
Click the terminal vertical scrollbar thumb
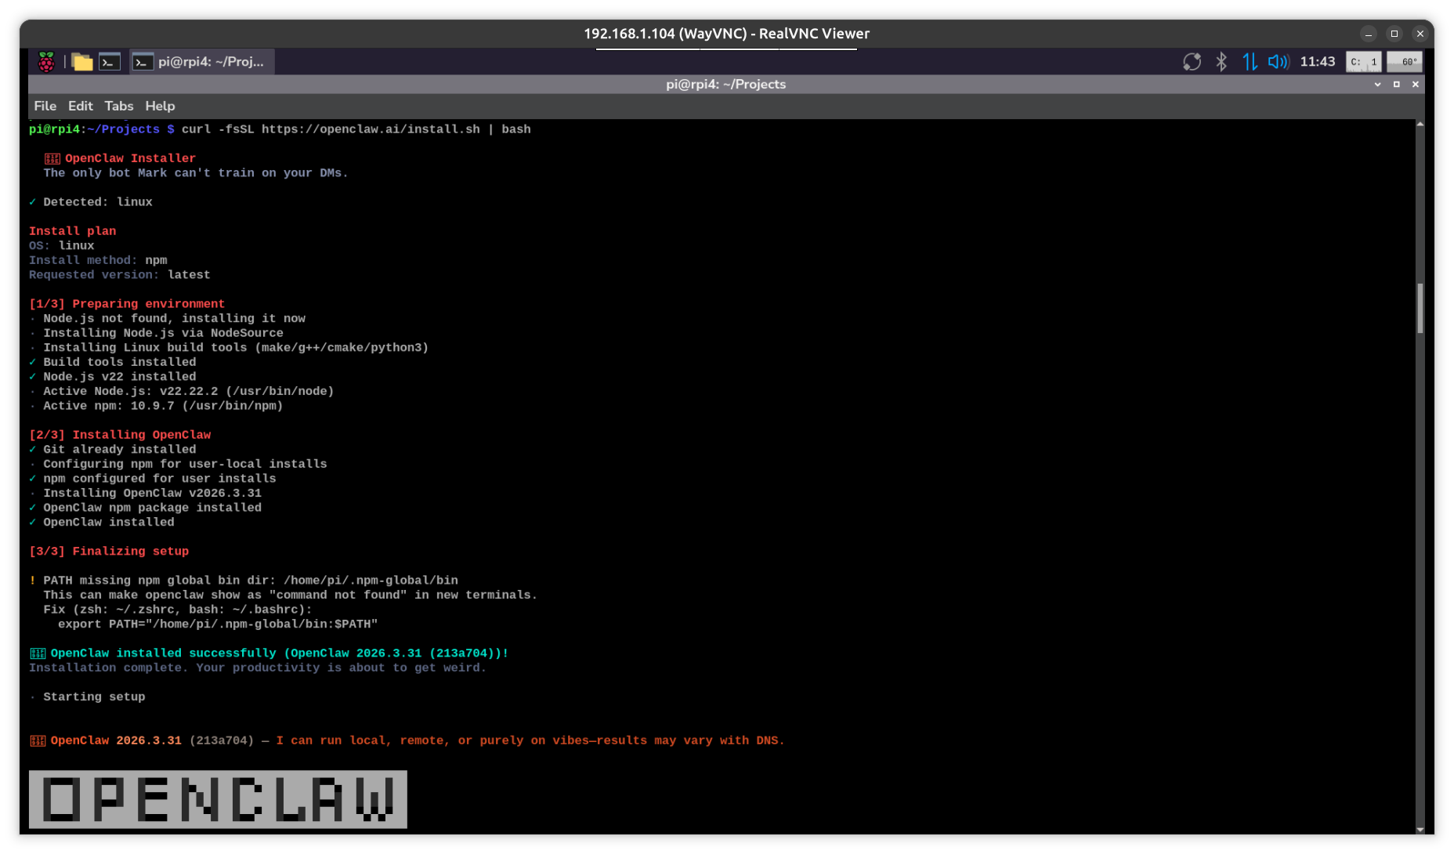click(1420, 308)
